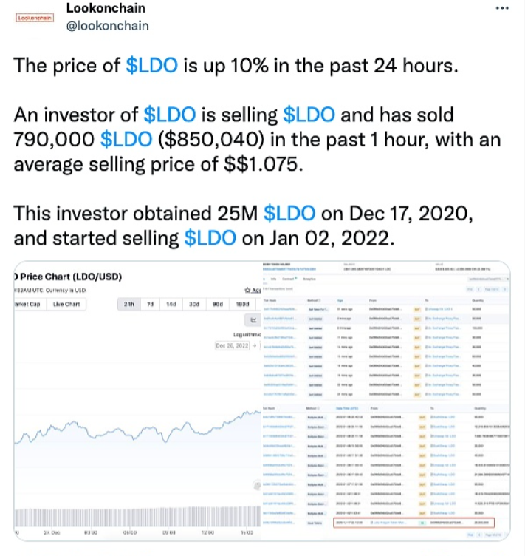This screenshot has height=556, width=525.
Task: Switch chart range to 14d
Action: [x=172, y=305]
